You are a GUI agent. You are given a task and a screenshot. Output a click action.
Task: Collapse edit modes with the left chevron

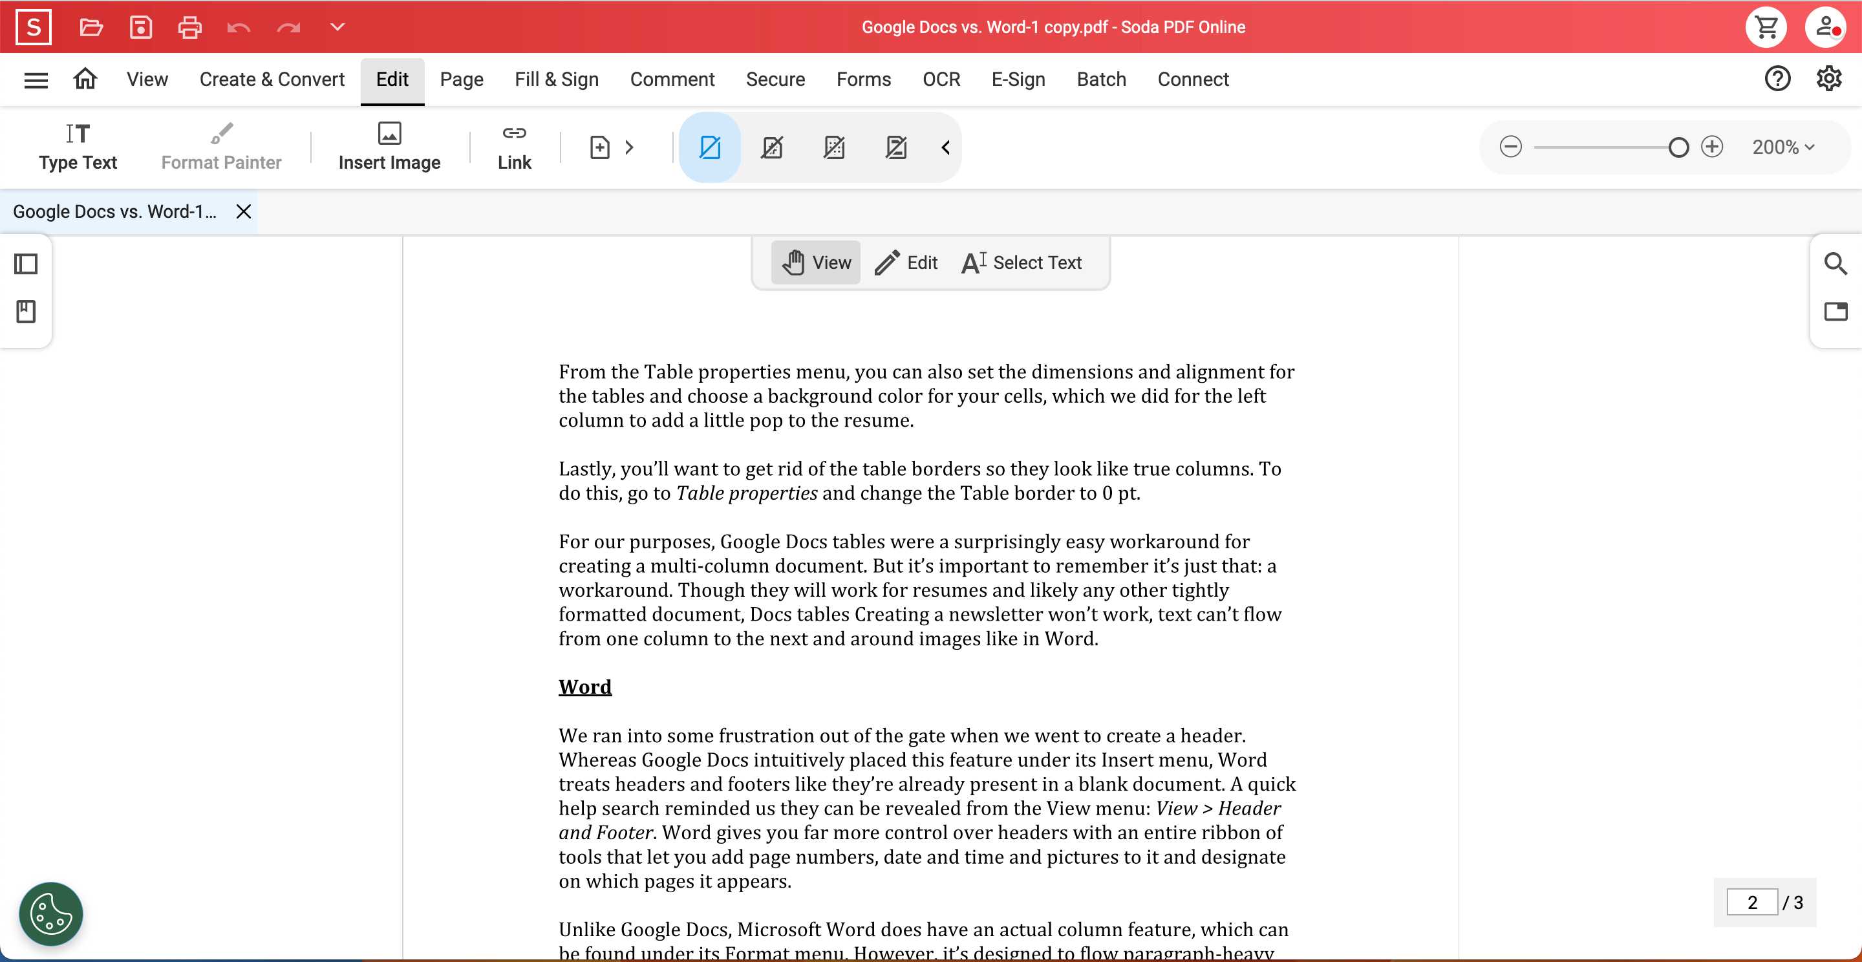tap(945, 147)
